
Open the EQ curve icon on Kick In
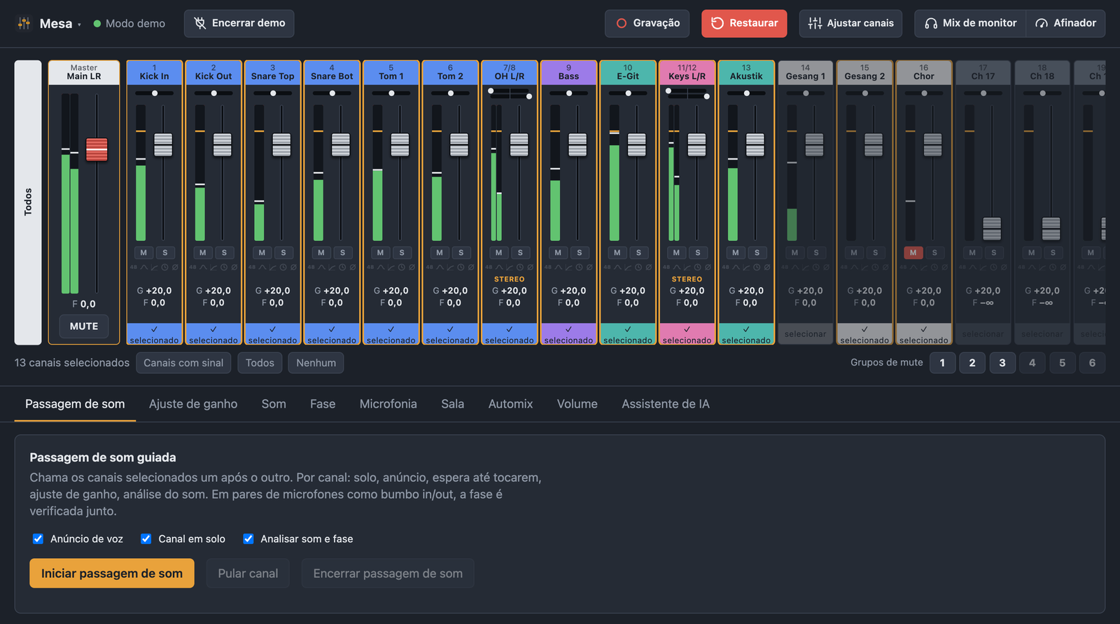[144, 267]
